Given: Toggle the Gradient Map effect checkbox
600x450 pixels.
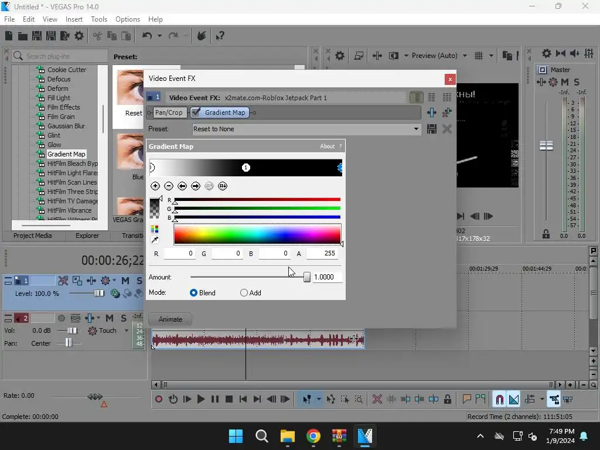Looking at the screenshot, I should (196, 112).
